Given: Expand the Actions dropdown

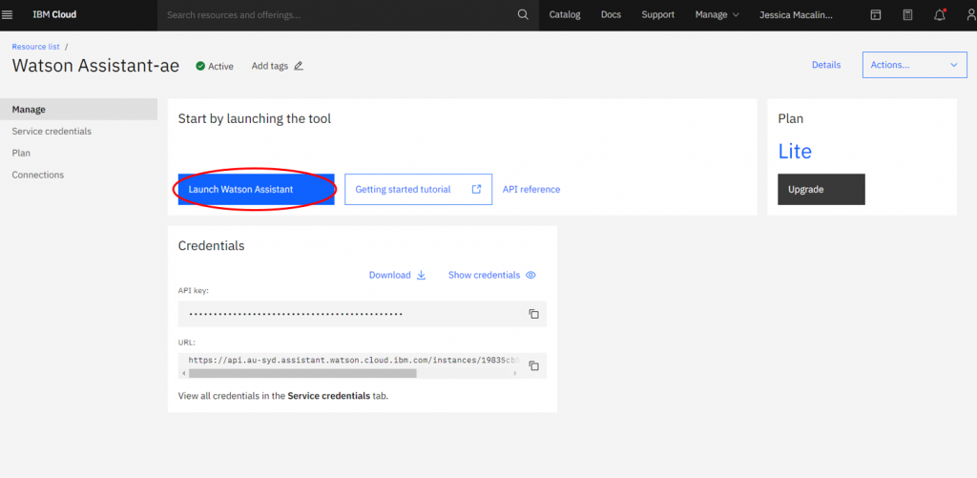Looking at the screenshot, I should [915, 65].
